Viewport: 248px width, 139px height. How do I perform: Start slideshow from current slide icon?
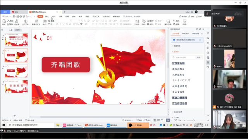click(26, 21)
